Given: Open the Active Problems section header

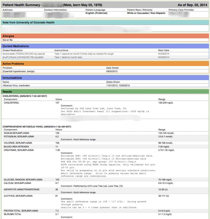Looking at the screenshot, I should [13, 64].
